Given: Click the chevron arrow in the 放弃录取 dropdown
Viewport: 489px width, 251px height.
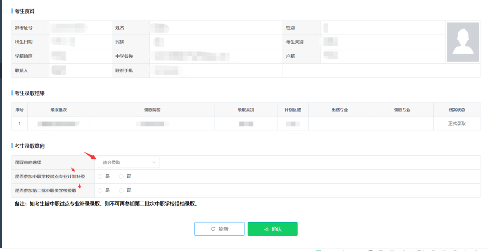Looking at the screenshot, I should click(x=154, y=162).
